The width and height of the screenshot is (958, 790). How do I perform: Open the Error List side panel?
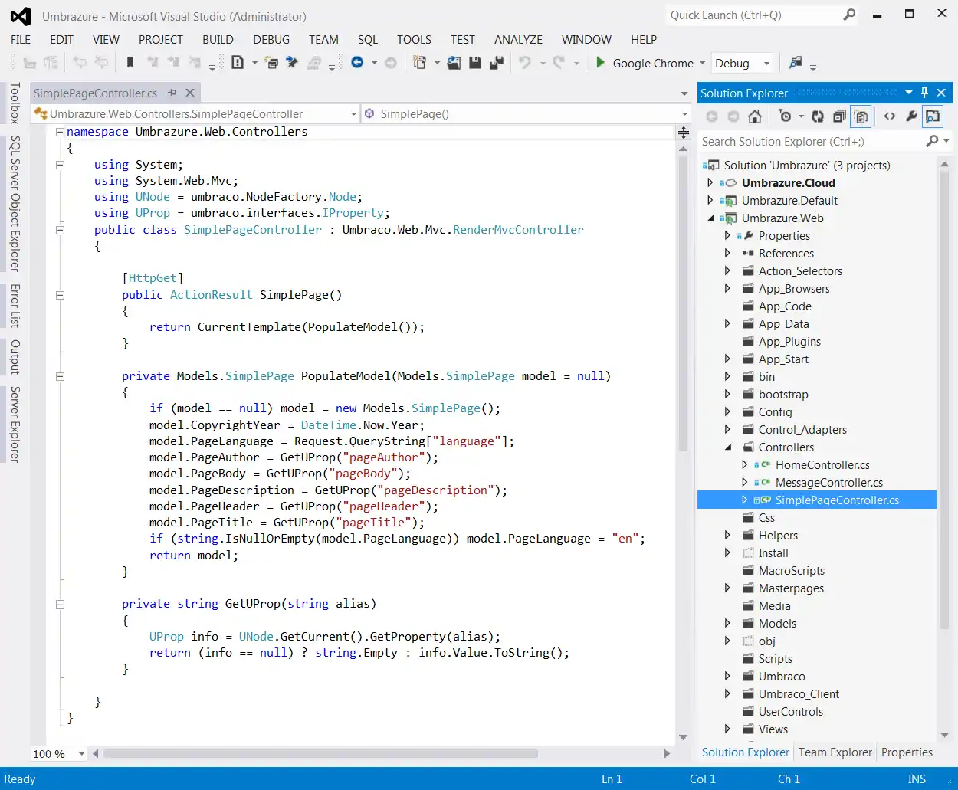pyautogui.click(x=14, y=306)
